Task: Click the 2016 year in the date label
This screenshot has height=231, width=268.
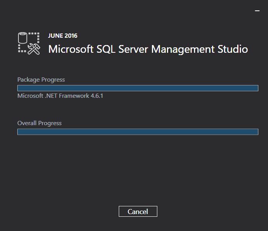Action: tap(71, 36)
